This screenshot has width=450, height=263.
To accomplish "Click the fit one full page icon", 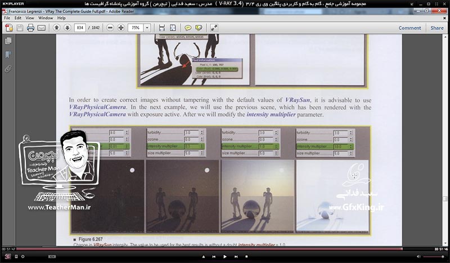I will pyautogui.click(x=173, y=28).
